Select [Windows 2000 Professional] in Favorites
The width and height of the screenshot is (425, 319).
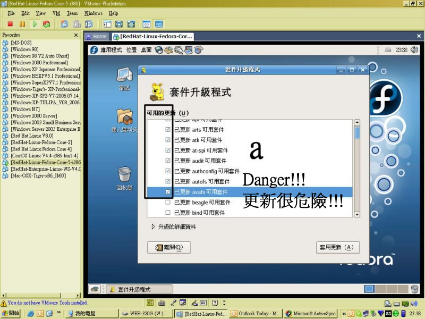39,63
